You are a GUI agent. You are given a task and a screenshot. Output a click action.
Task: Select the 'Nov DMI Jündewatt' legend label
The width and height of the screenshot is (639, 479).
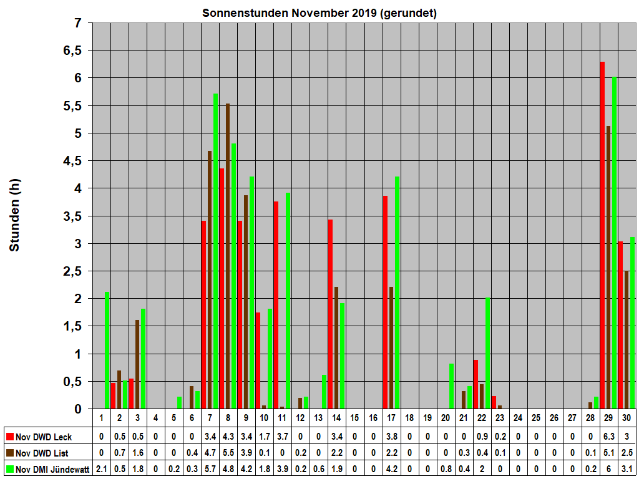(x=52, y=469)
